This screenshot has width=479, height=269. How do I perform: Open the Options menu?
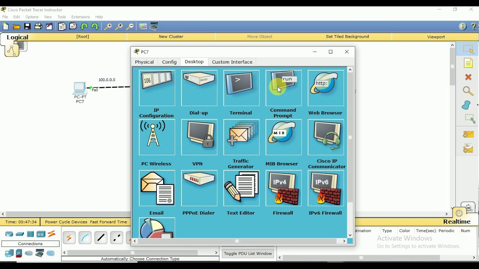pos(32,17)
